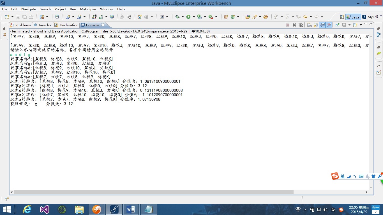Viewport: 383px width, 215px height.
Task: Open the Search menu
Action: pyautogui.click(x=45, y=9)
